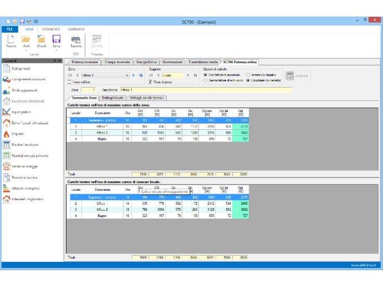Select Bagno row in lower table

(158, 216)
